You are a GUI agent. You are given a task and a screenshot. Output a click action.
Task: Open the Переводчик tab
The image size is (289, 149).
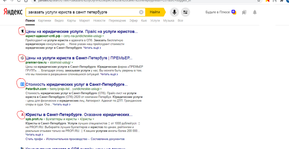pos(117,21)
